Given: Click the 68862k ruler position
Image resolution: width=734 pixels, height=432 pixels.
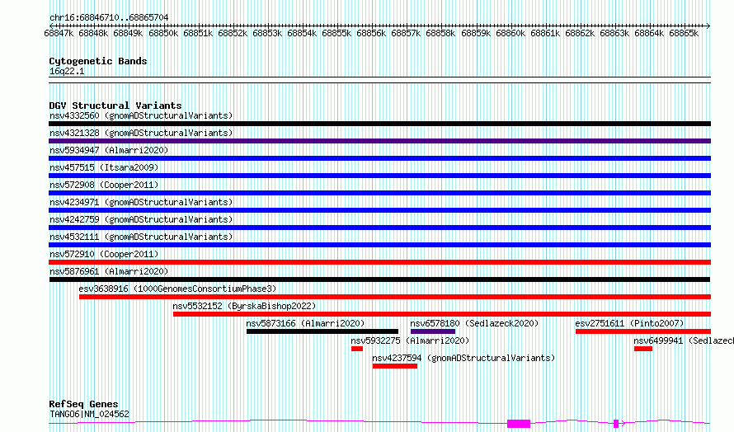Looking at the screenshot, I should (580, 34).
